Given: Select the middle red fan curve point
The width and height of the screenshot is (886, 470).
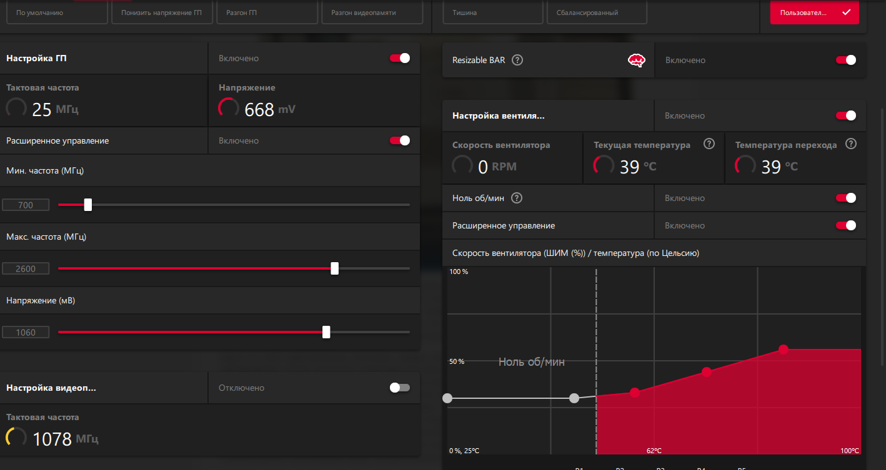Looking at the screenshot, I should 707,372.
